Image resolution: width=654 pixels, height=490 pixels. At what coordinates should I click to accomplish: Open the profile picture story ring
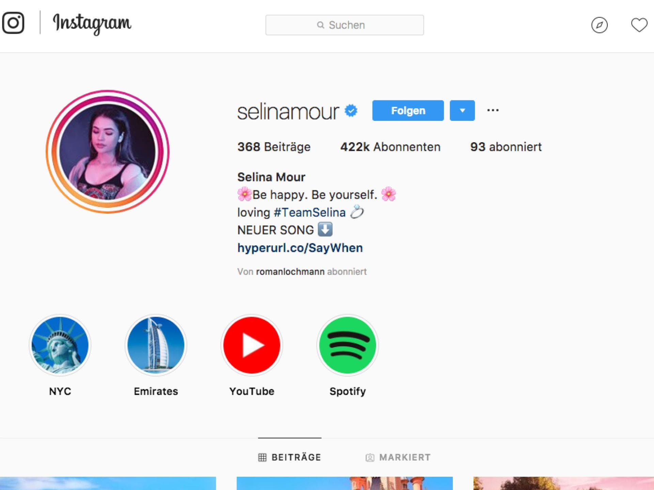(x=108, y=152)
